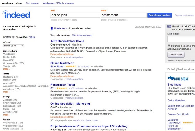The width and height of the screenshot is (195, 131).
Task: Open the 'Cv's zoeken' tab
Action: click(32, 3)
